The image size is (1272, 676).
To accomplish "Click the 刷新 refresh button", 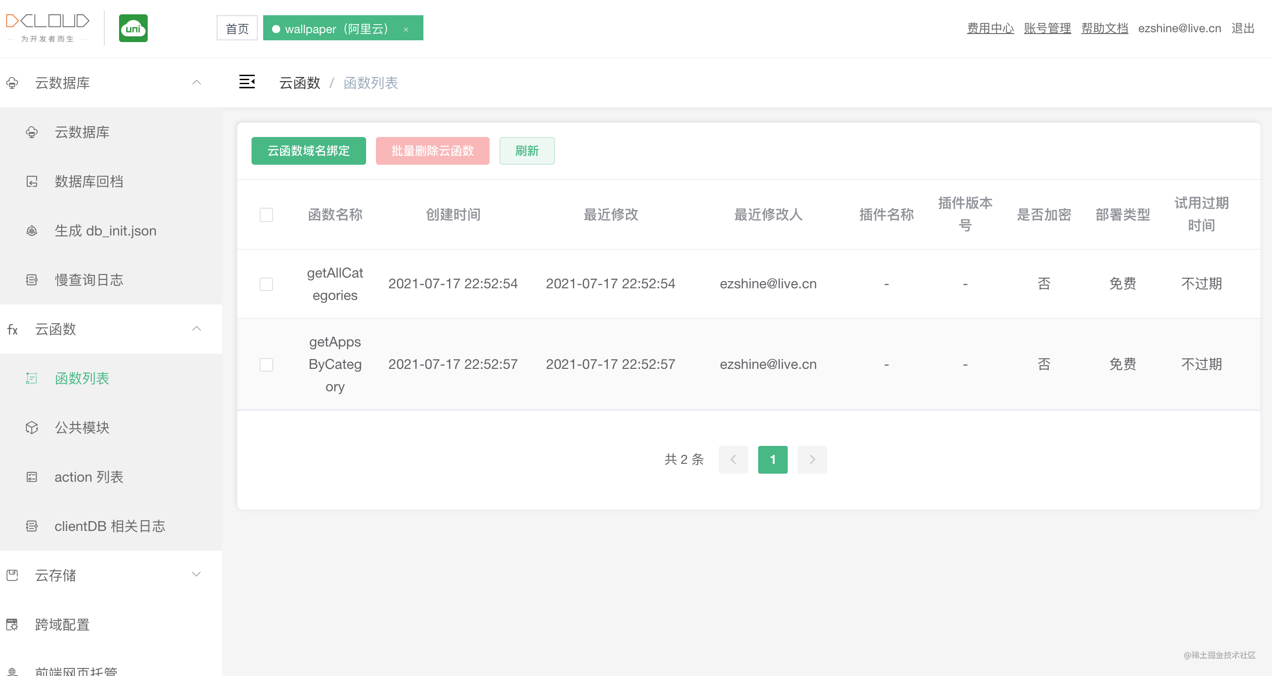I will (527, 150).
